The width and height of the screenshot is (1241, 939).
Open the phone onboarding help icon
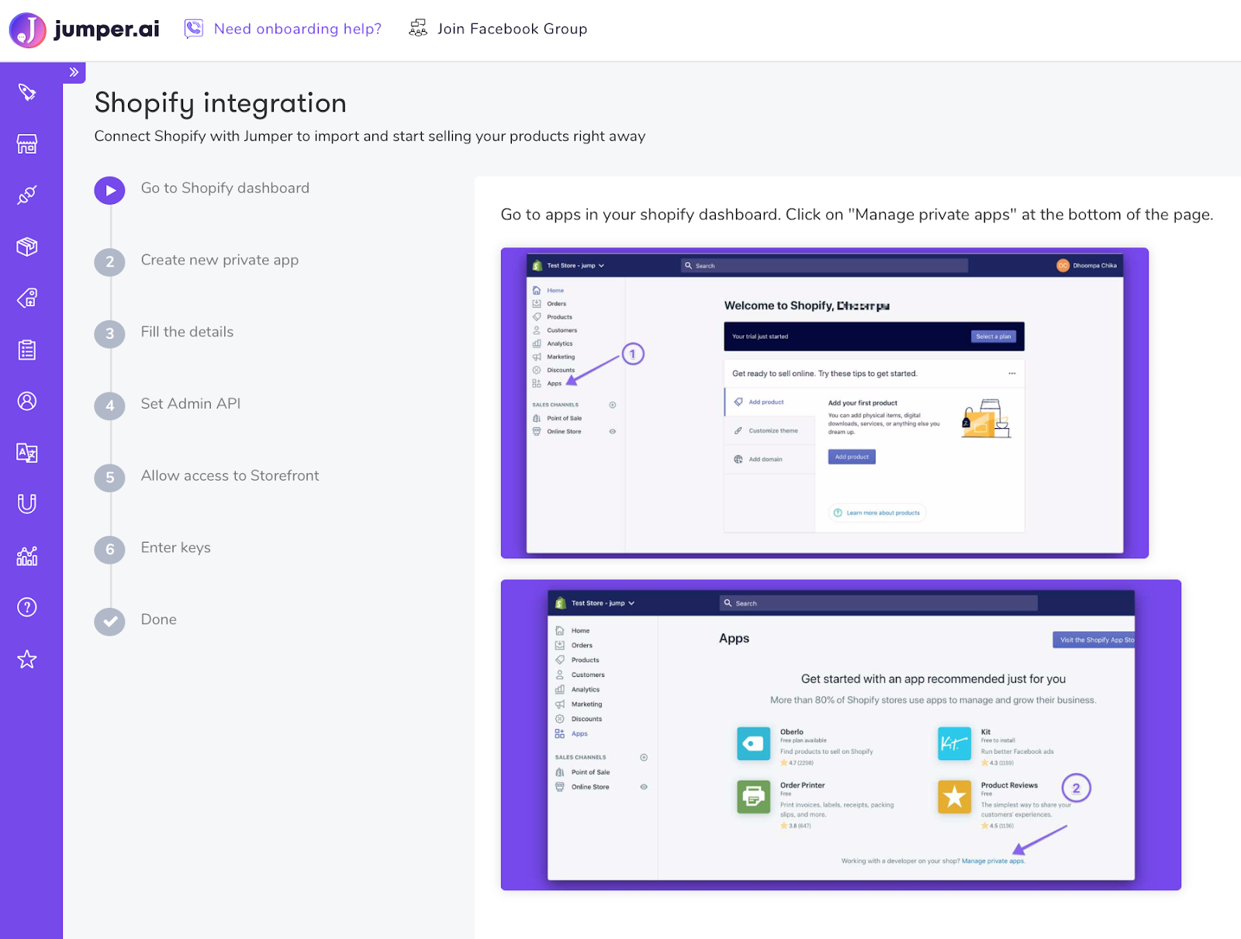pyautogui.click(x=193, y=29)
